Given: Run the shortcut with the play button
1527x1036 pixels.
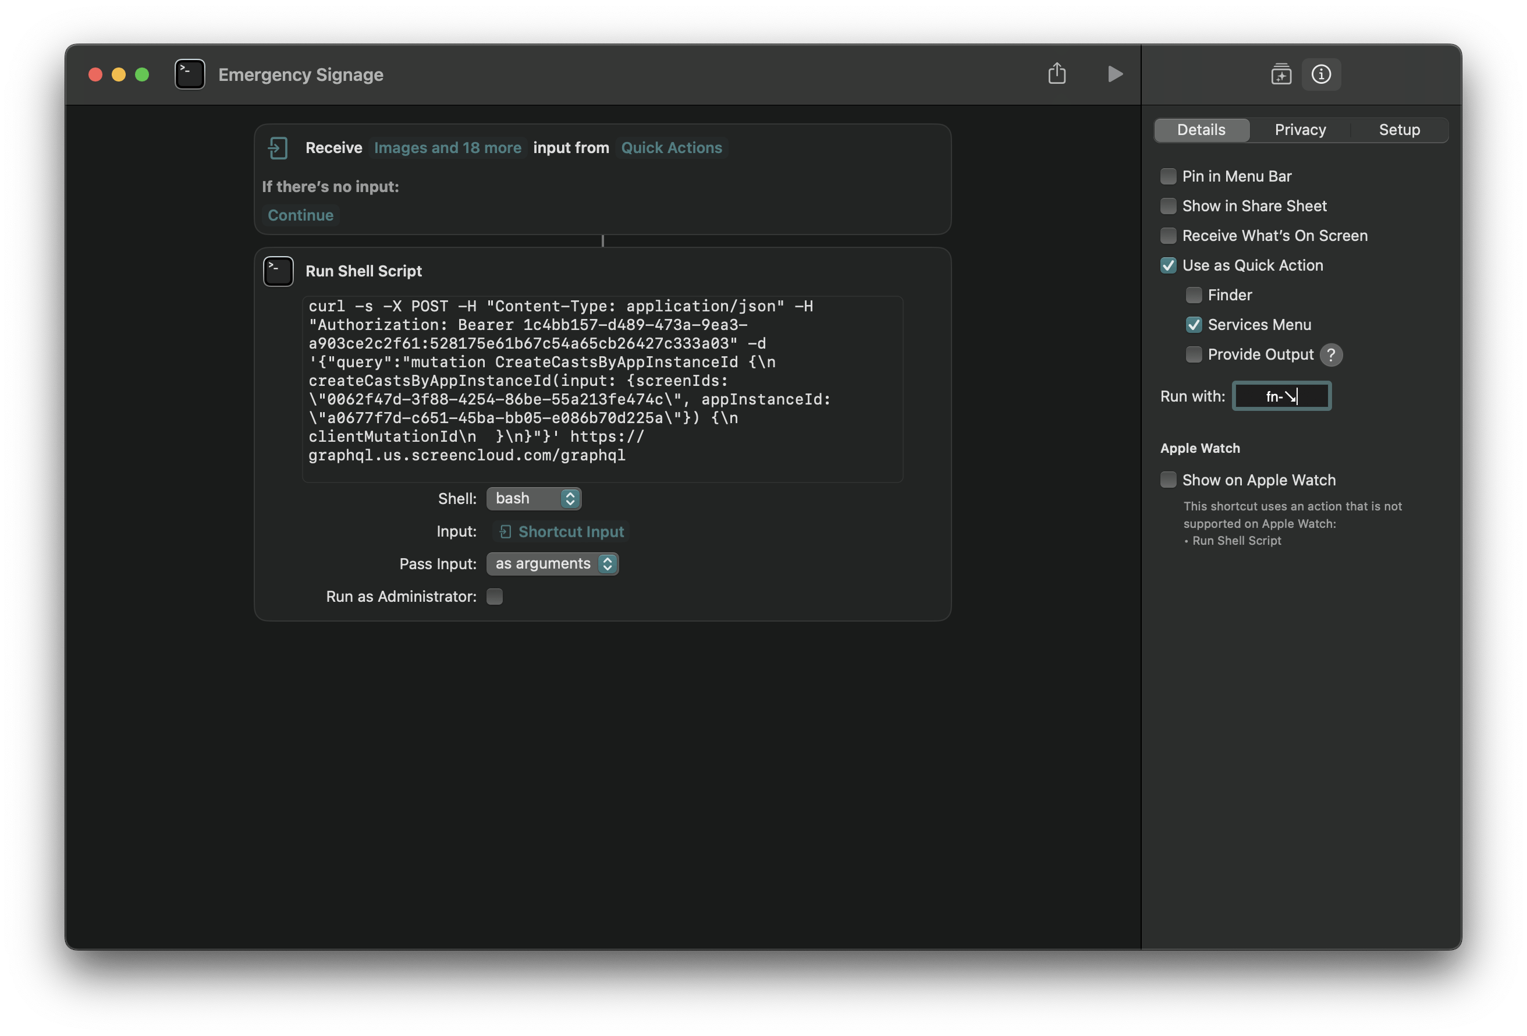Looking at the screenshot, I should pyautogui.click(x=1115, y=73).
